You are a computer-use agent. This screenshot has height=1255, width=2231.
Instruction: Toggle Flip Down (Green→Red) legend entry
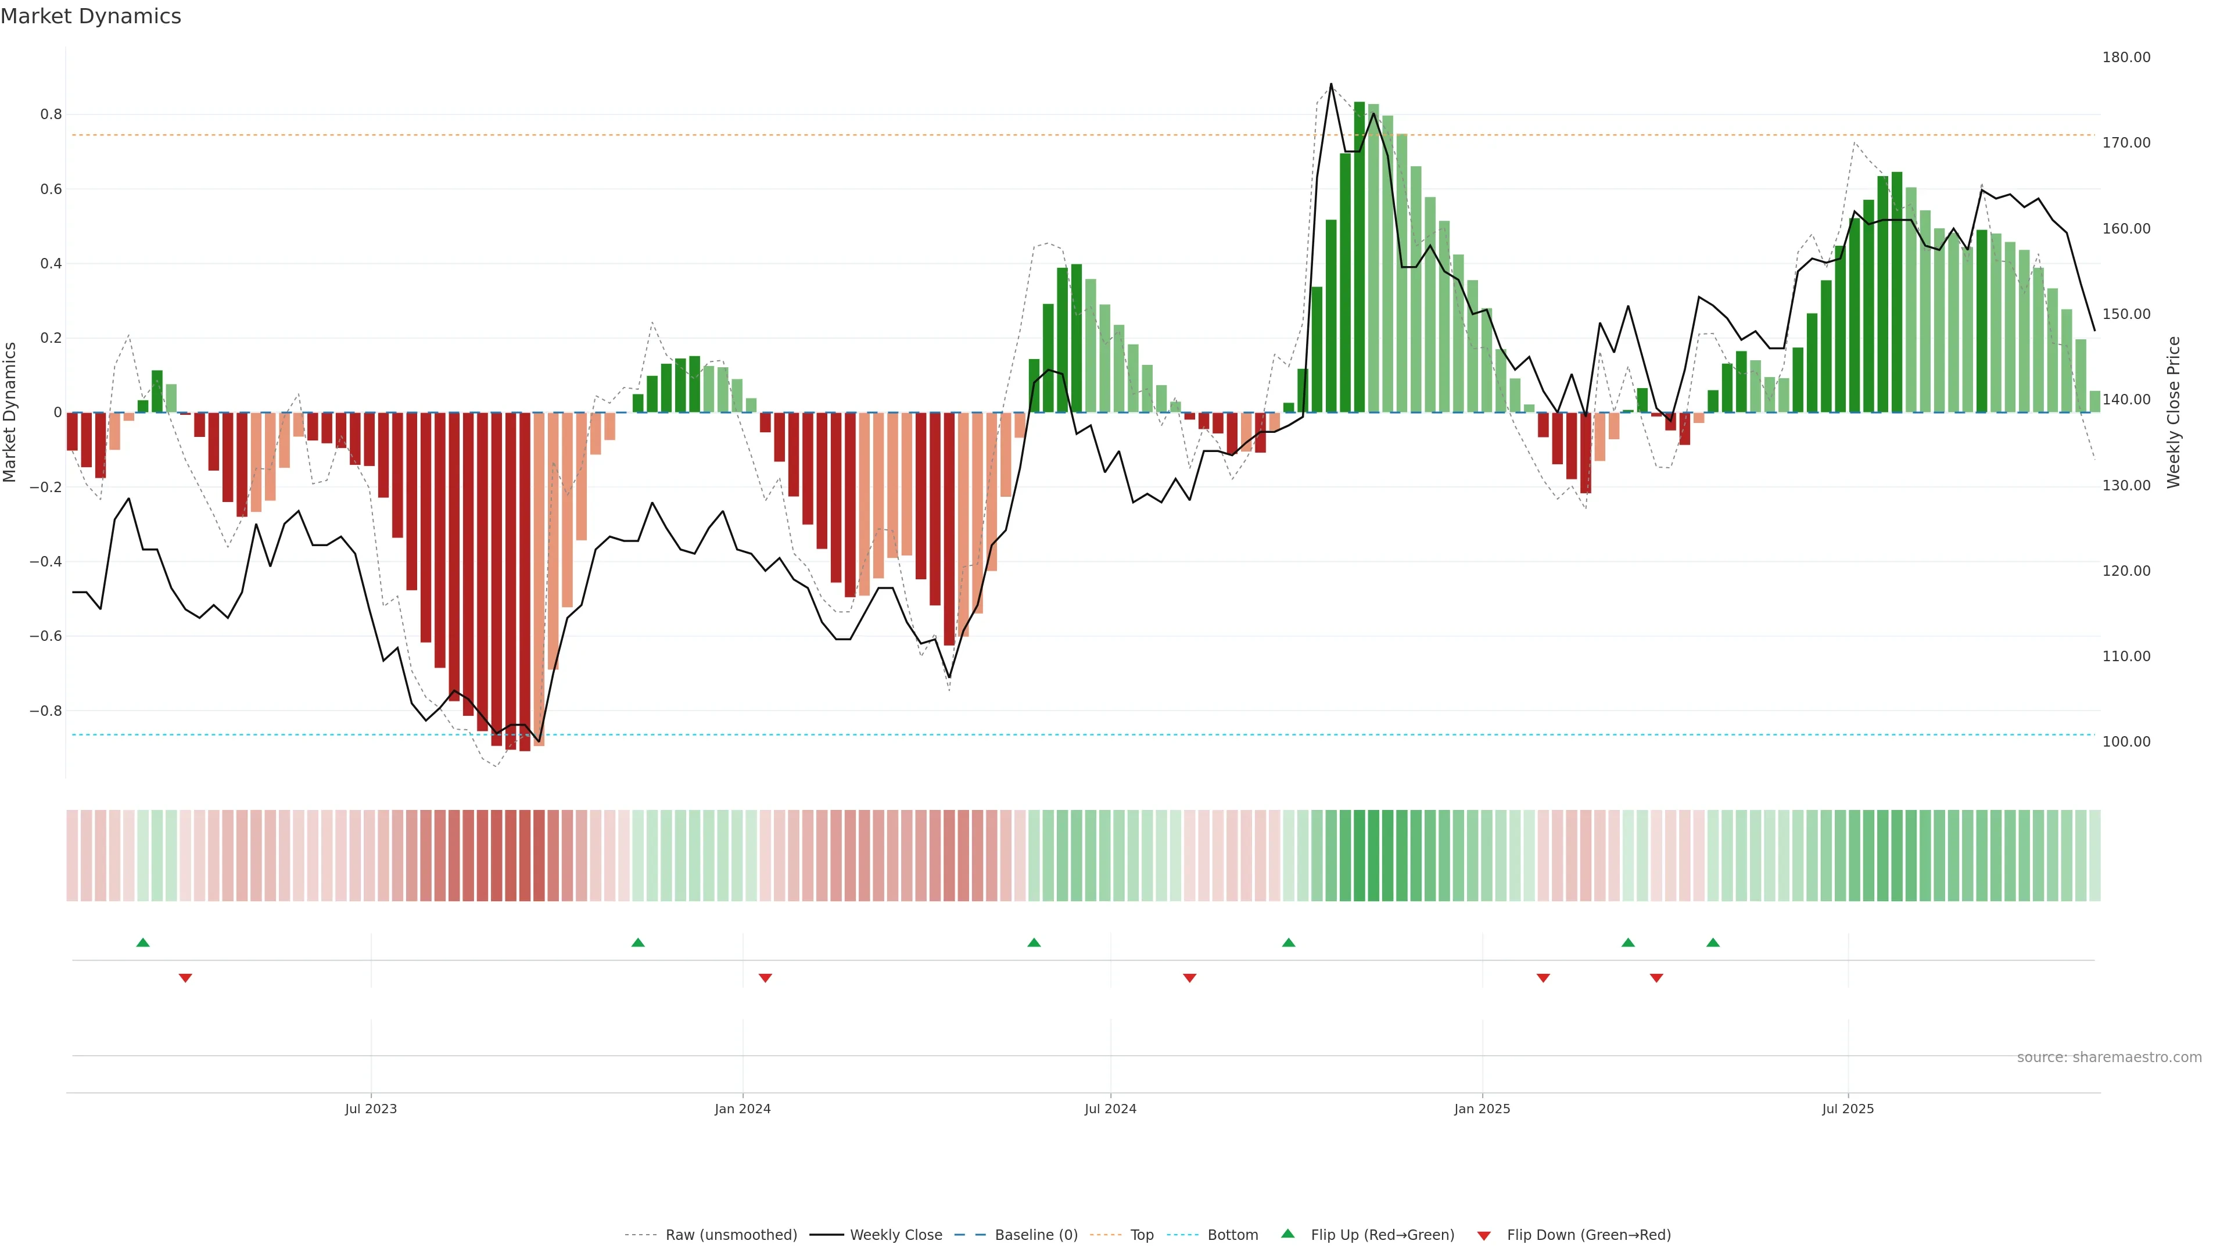click(x=1588, y=1235)
